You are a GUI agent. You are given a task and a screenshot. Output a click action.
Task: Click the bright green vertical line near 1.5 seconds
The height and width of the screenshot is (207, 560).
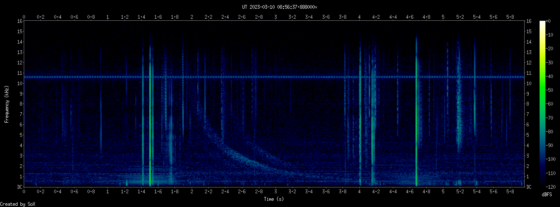pos(150,125)
